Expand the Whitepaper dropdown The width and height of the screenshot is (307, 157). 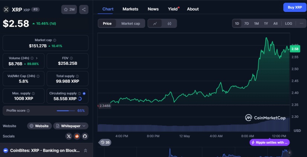pyautogui.click(x=71, y=126)
